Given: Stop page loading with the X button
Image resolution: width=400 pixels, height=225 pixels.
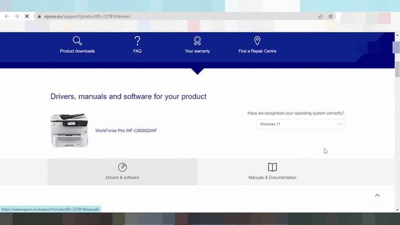Looking at the screenshot, I should point(27,16).
